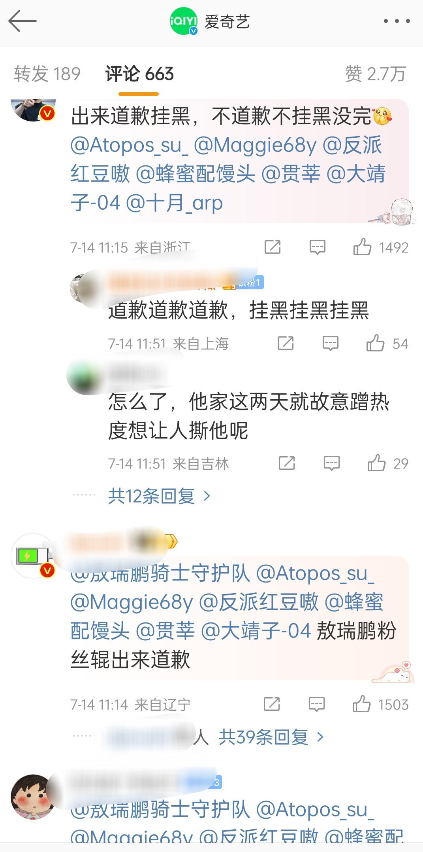Go back using the top-left arrow
This screenshot has height=852, width=423.
[x=23, y=21]
